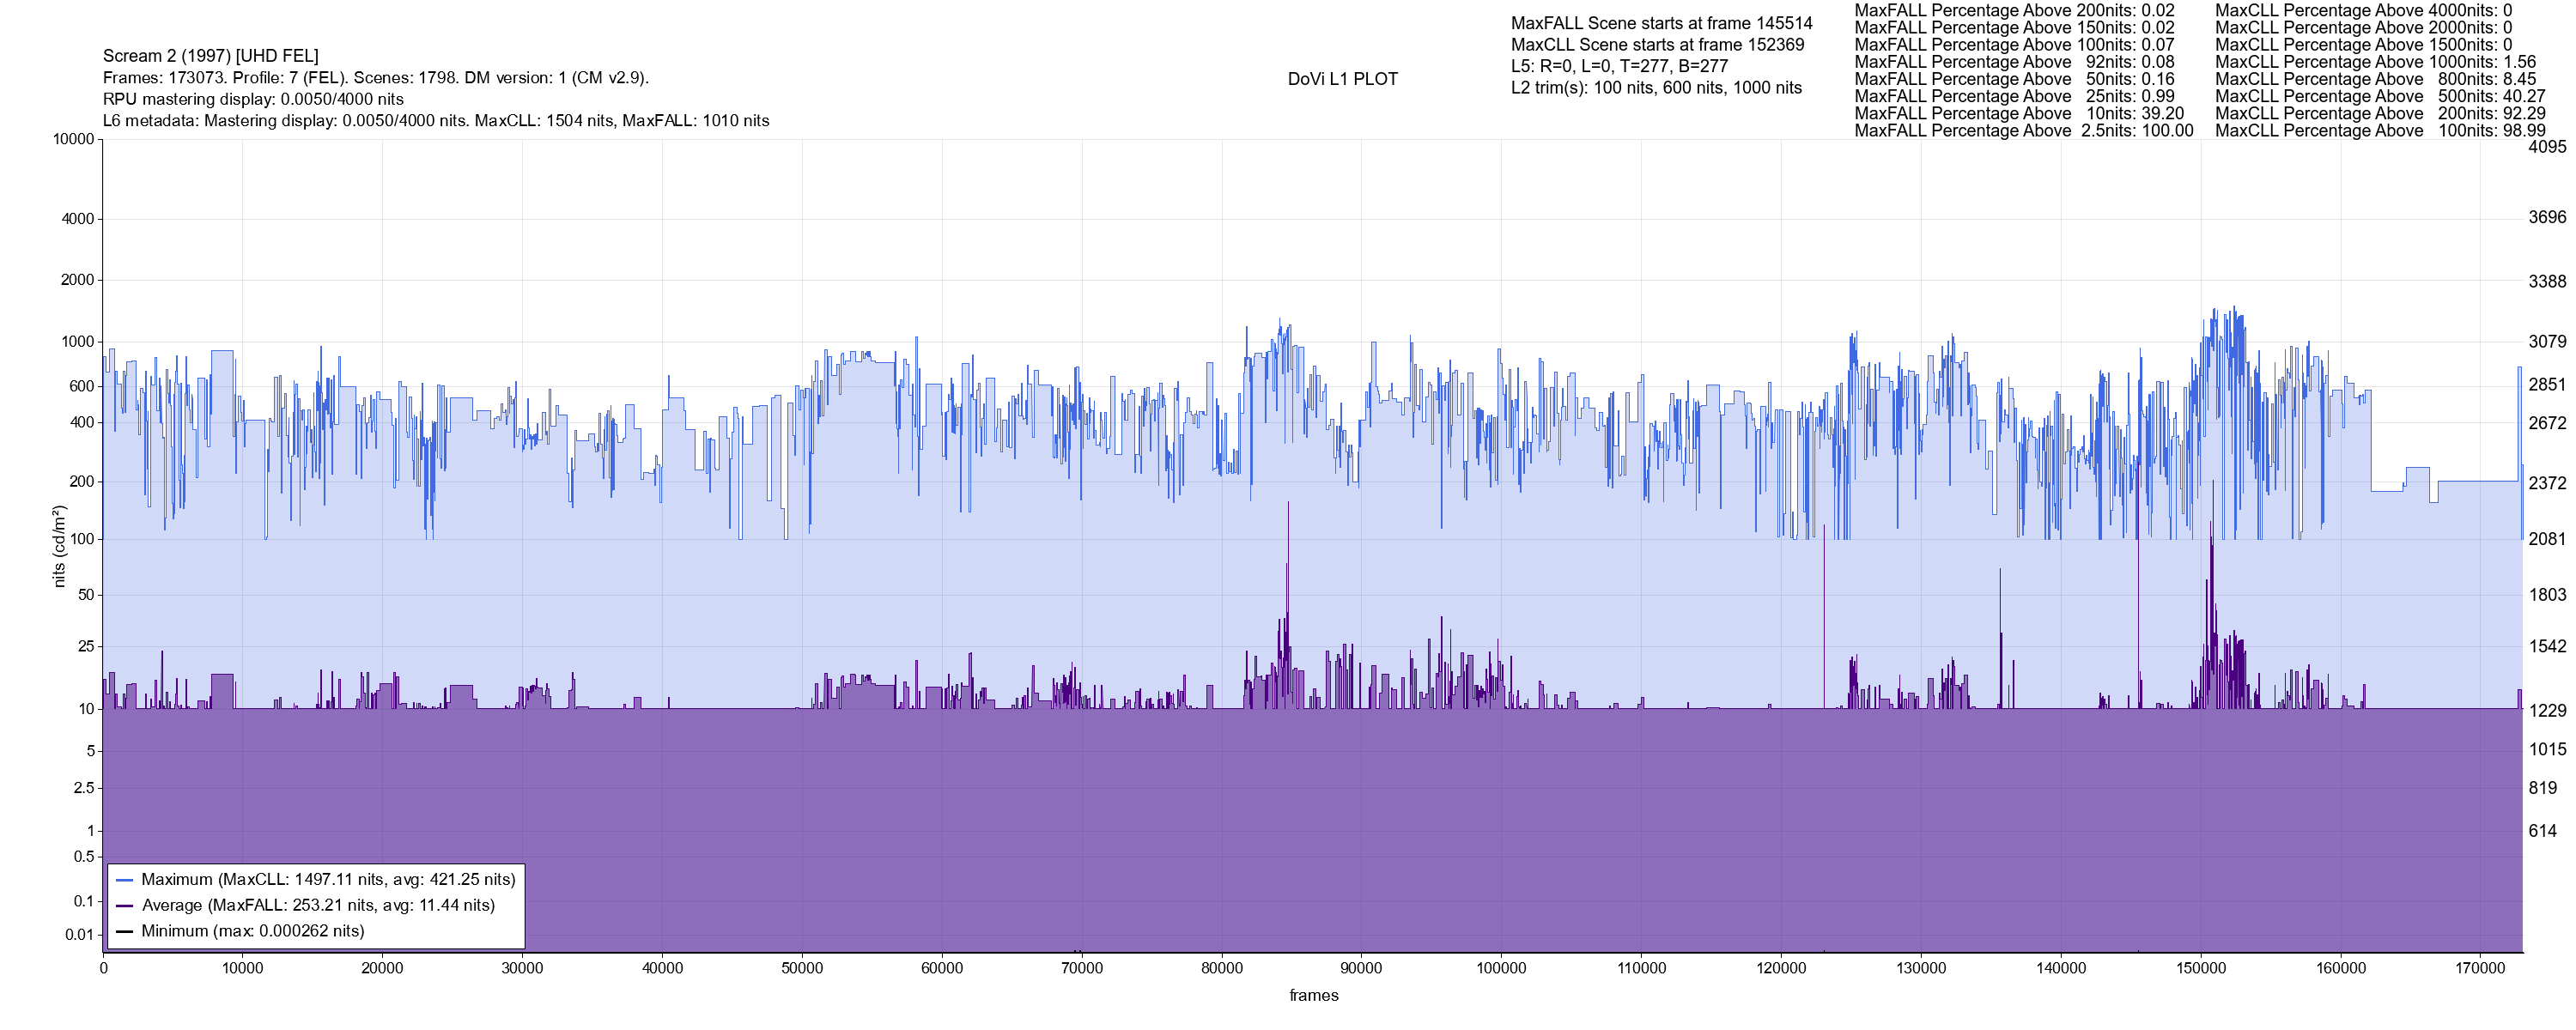The width and height of the screenshot is (2576, 1030).
Task: Click the 4095 value on right axis
Action: pyautogui.click(x=2546, y=147)
